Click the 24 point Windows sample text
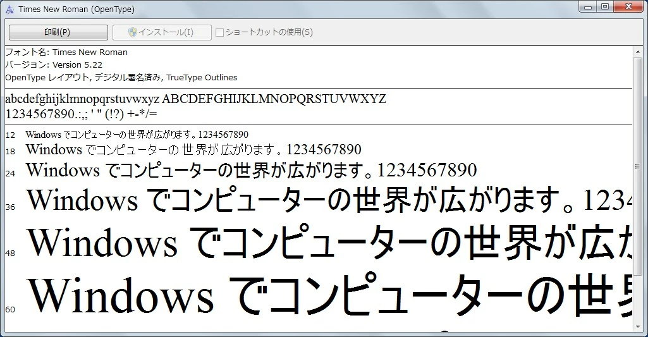Viewport: 648px width, 337px height. click(x=251, y=170)
